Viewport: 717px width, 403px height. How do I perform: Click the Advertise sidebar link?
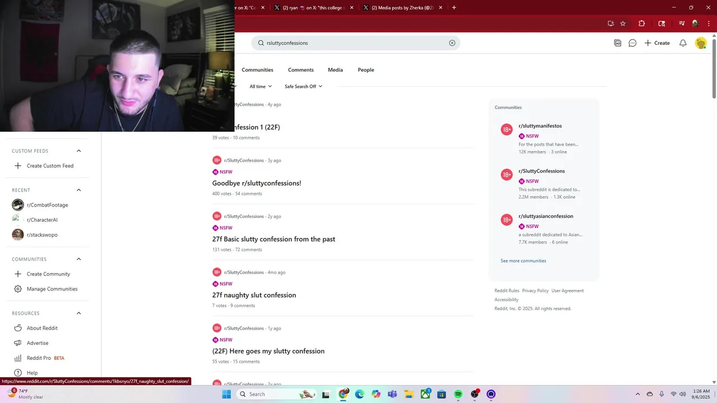point(38,343)
